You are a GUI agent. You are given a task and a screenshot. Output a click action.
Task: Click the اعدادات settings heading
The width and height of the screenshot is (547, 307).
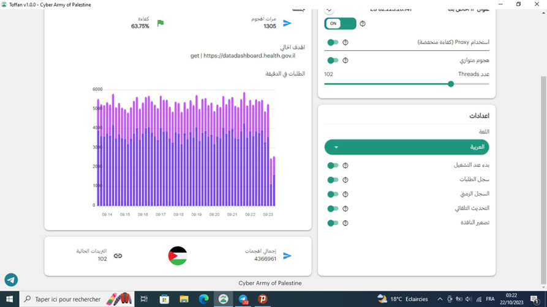480,116
